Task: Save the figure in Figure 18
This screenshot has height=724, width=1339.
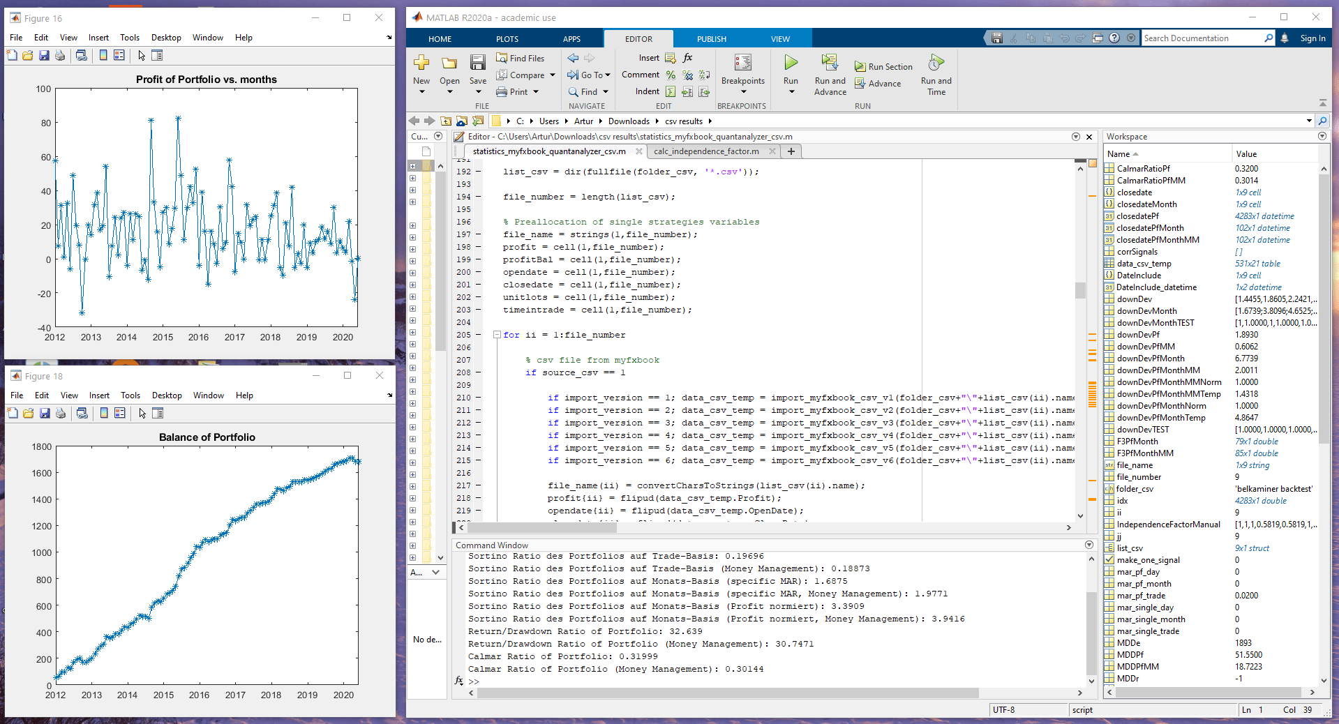Action: coord(45,414)
